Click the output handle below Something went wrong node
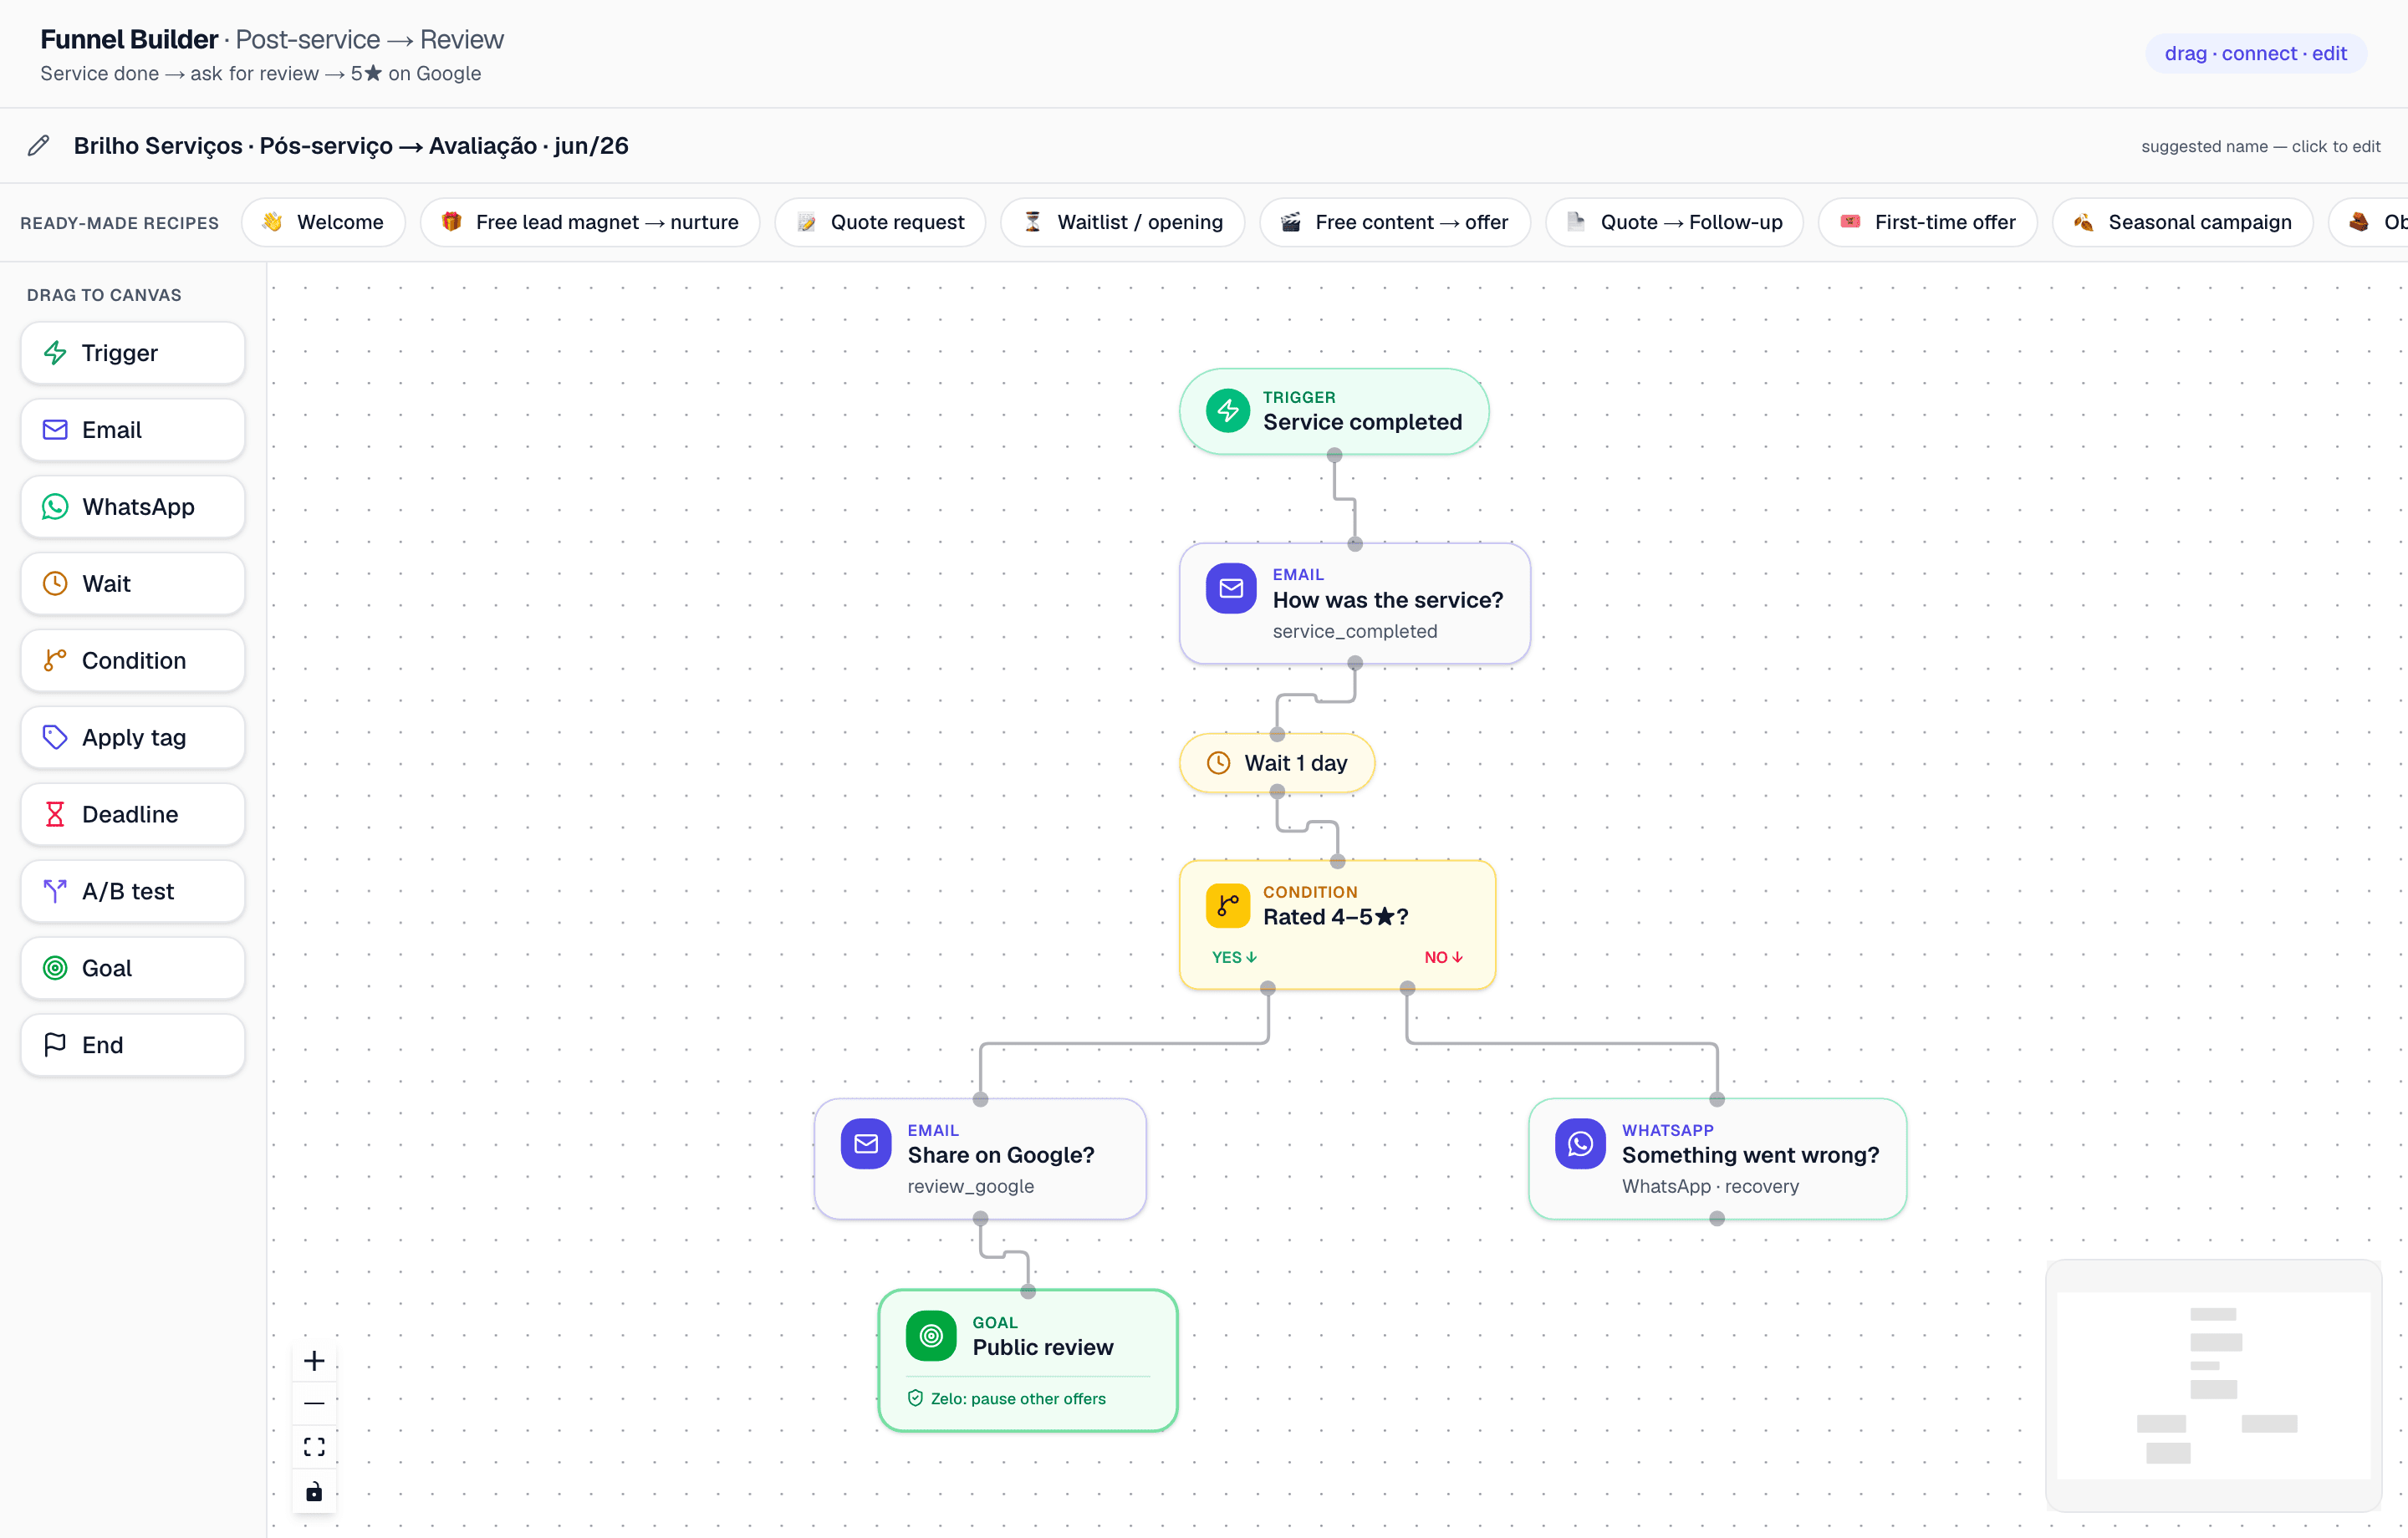The width and height of the screenshot is (2408, 1538). tap(1717, 1219)
